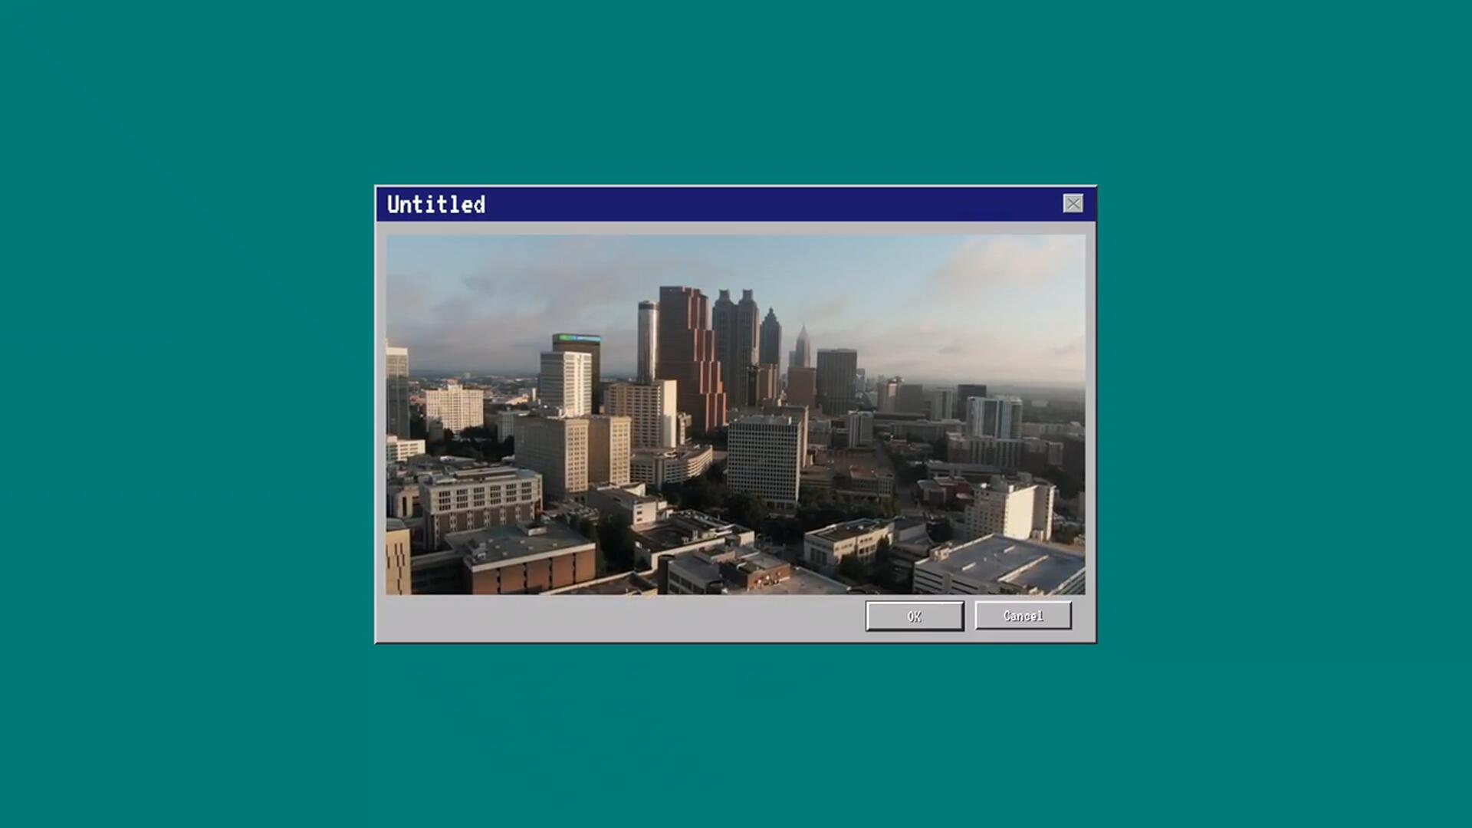Click the Untitled title text
1472x828 pixels.
pyautogui.click(x=435, y=205)
